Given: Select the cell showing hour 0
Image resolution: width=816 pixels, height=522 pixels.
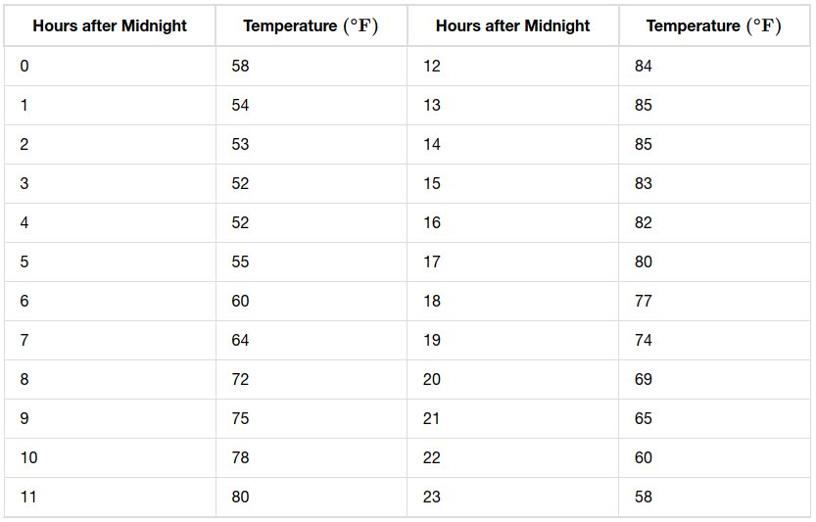Looking at the screenshot, I should point(110,66).
